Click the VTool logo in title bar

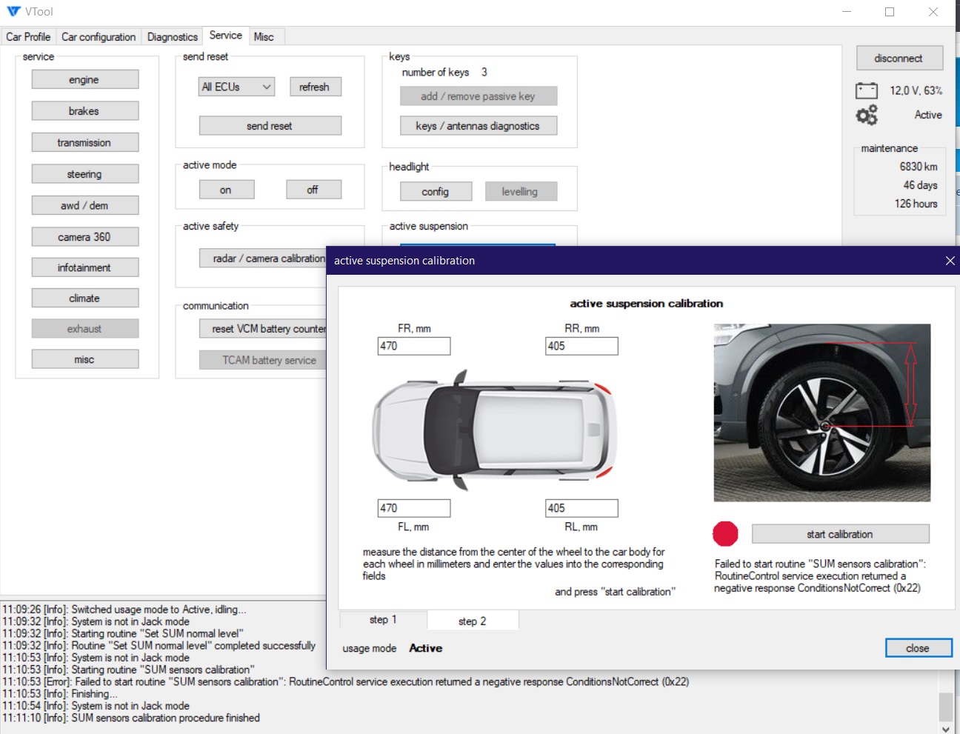click(13, 12)
